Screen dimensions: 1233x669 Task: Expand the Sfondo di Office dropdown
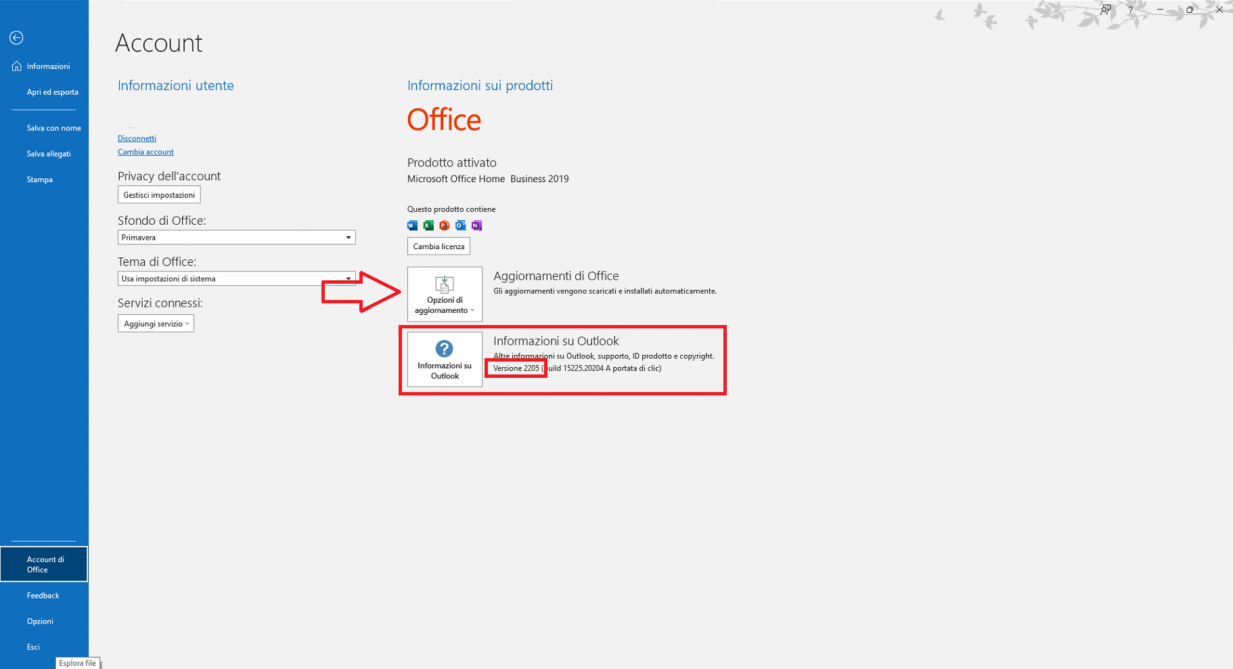coord(236,238)
